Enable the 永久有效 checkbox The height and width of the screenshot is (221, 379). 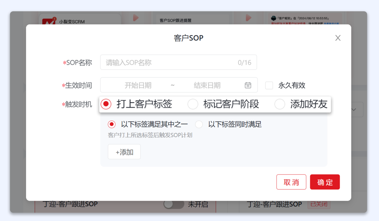click(269, 85)
